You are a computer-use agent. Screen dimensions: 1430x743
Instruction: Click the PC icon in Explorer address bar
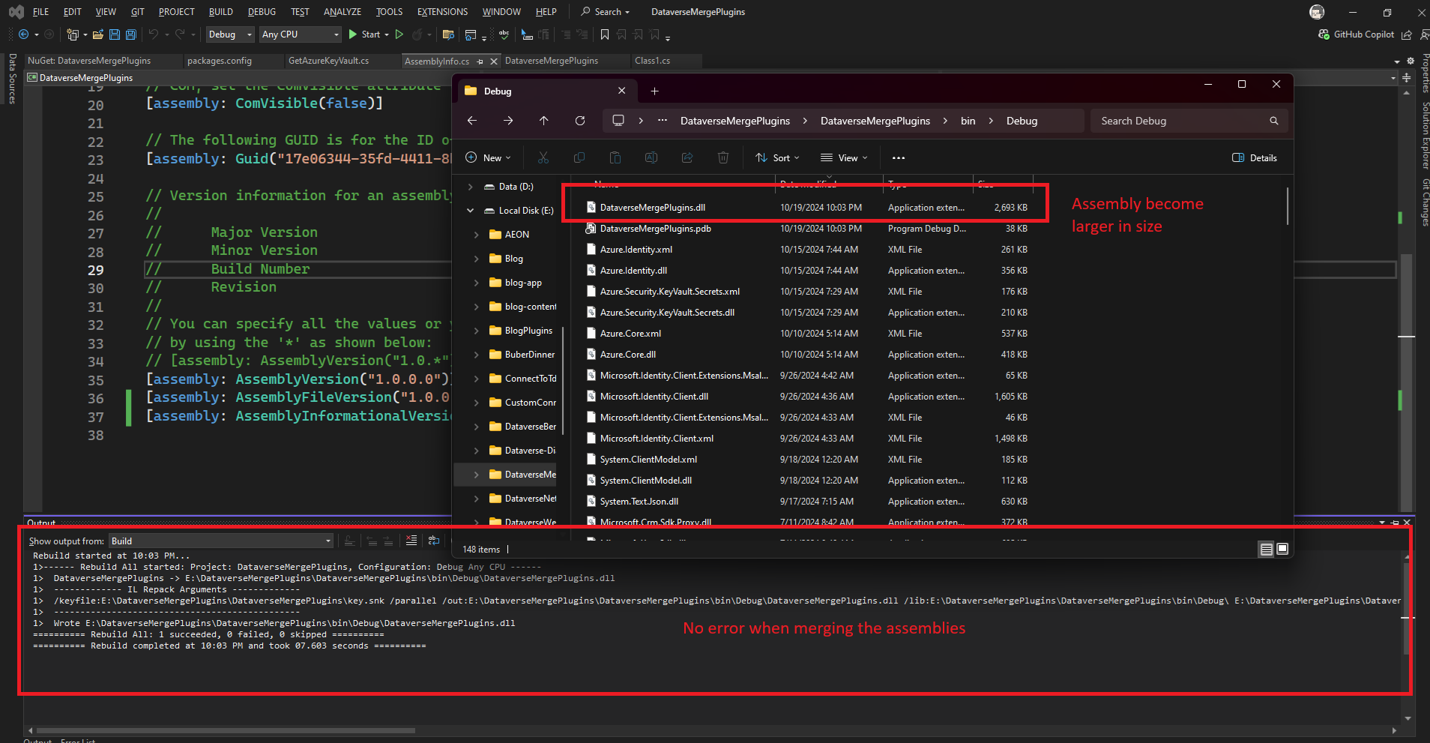[x=618, y=121]
